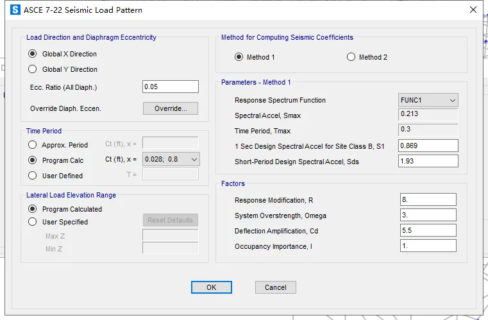Select User Specified elevation range

pyautogui.click(x=32, y=222)
